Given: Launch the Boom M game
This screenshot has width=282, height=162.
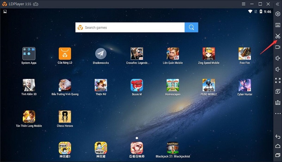Looking at the screenshot, I should coord(137,85).
